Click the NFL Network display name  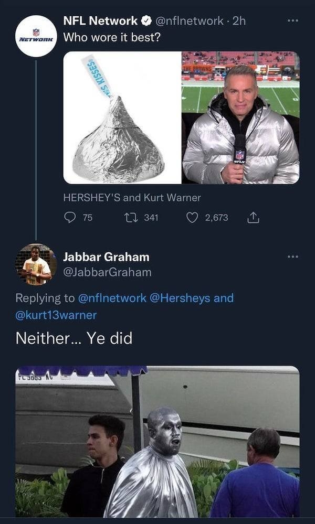[x=100, y=21]
